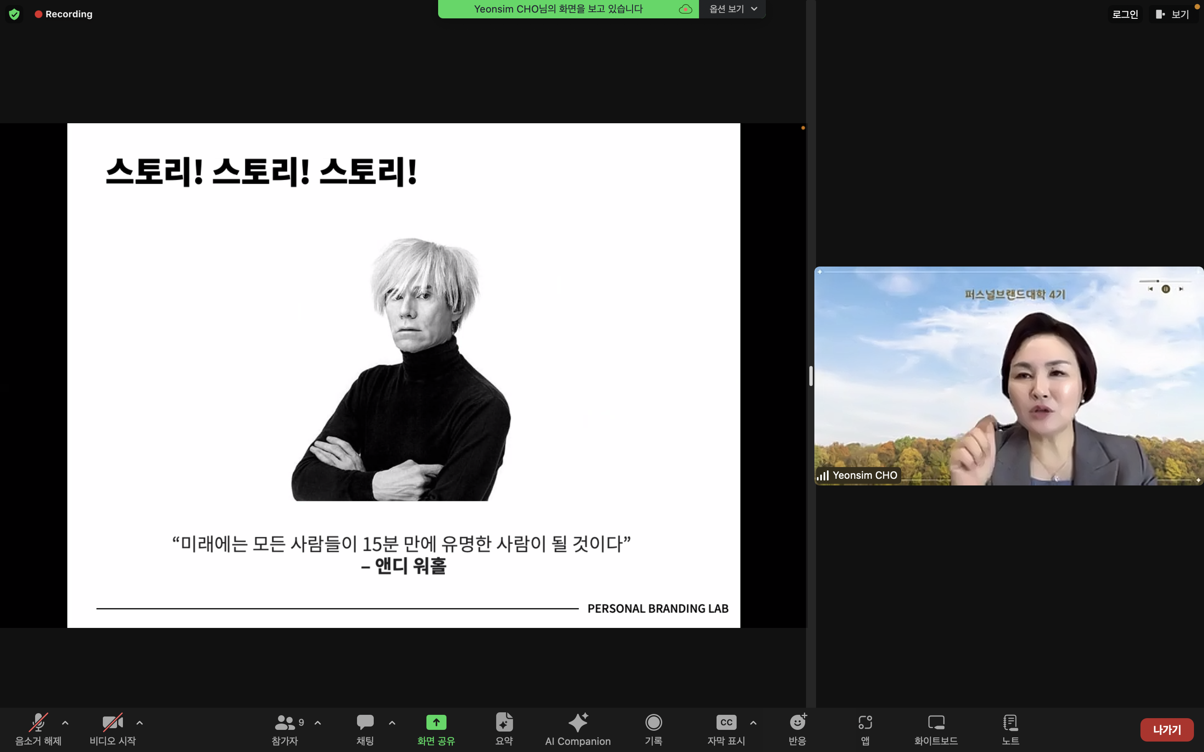The width and height of the screenshot is (1204, 752).
Task: Open the 노트 notes icon
Action: pyautogui.click(x=1010, y=723)
